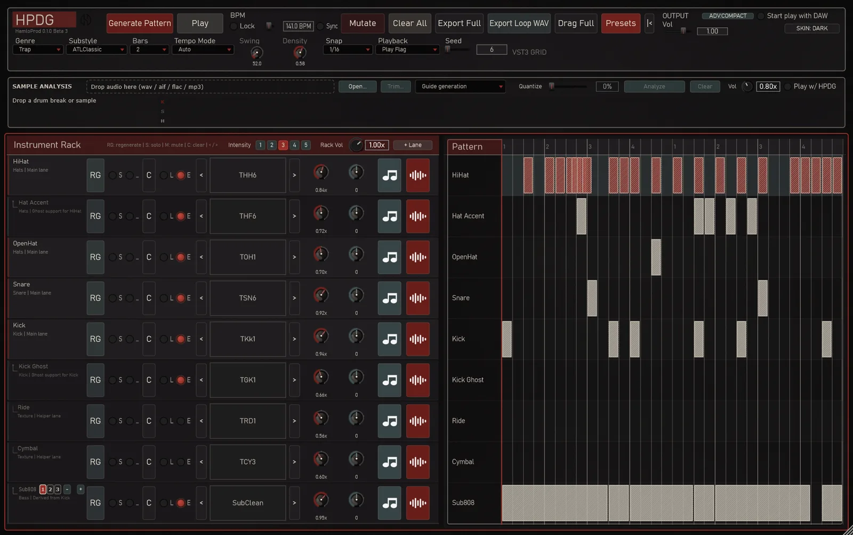853x535 pixels.
Task: Click the waveform icon for Sub808 lane
Action: pos(417,503)
